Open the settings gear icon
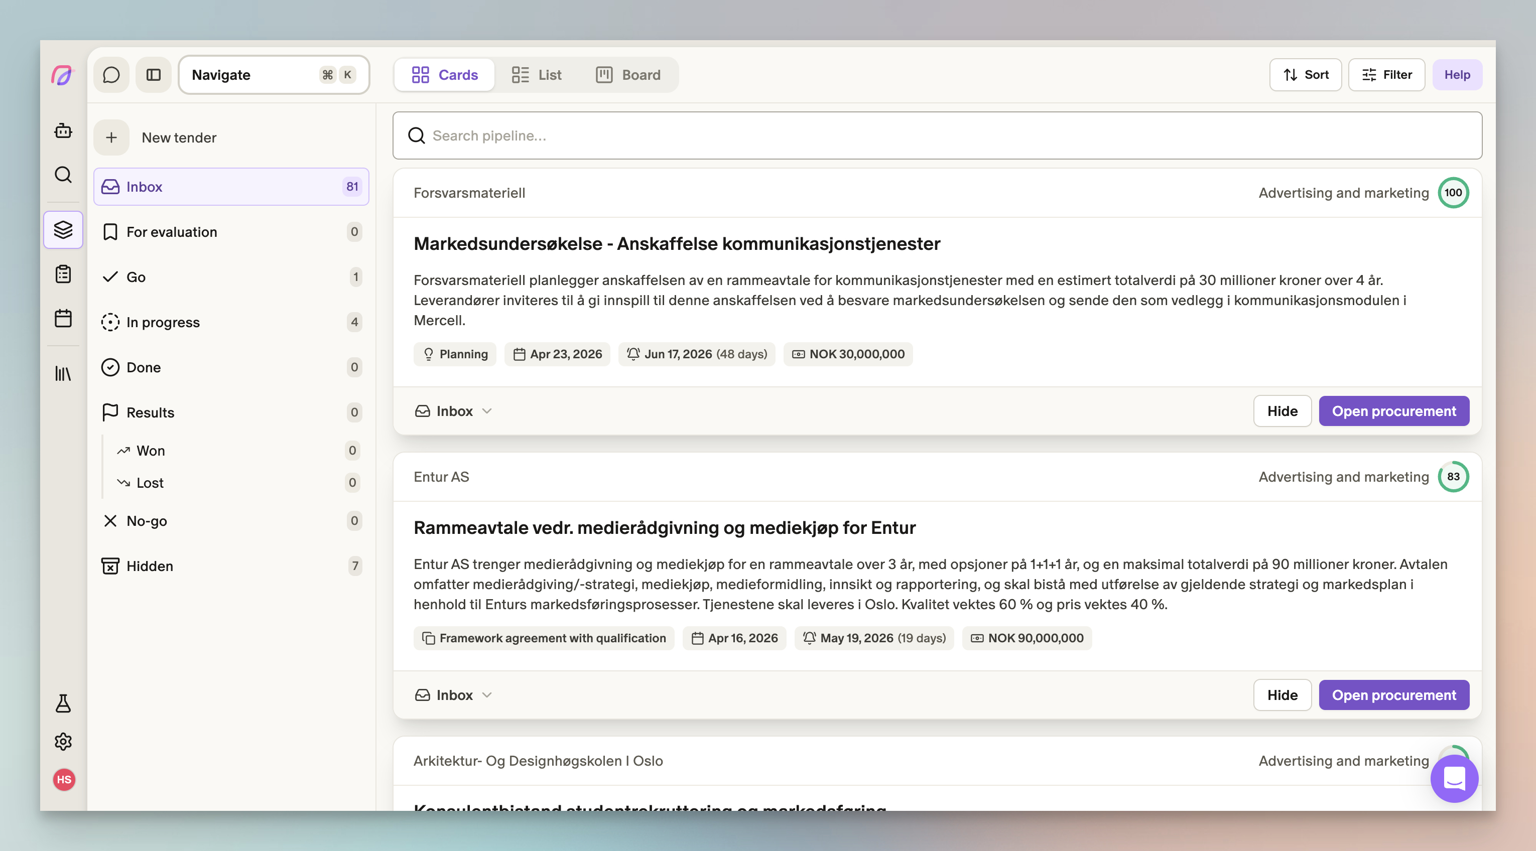Screen dimensions: 1536x851 (x=63, y=741)
